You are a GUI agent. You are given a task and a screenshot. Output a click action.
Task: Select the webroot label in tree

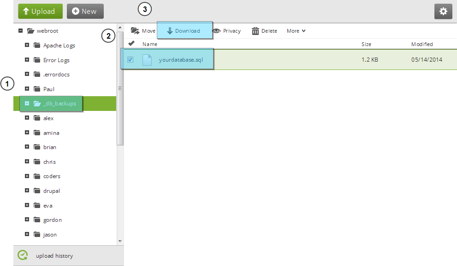point(47,31)
